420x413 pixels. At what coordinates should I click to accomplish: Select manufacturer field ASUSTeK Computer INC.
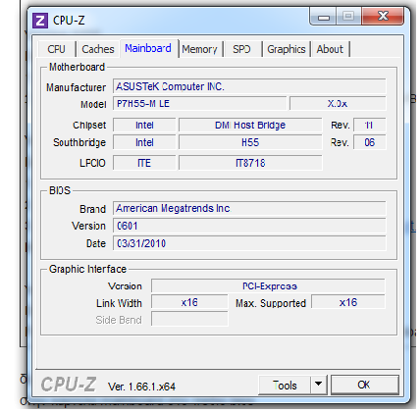pos(249,86)
